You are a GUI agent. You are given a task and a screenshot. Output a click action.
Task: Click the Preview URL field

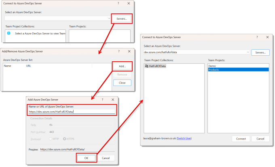click(77, 149)
